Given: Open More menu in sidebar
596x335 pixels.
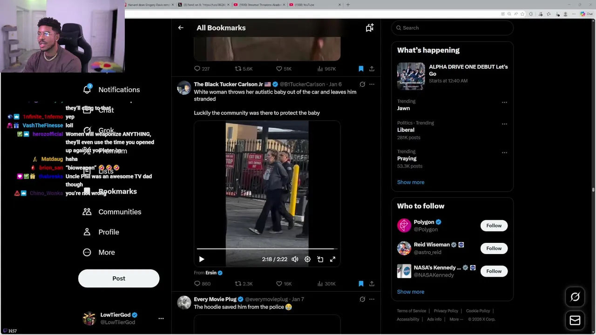Looking at the screenshot, I should coord(98,252).
